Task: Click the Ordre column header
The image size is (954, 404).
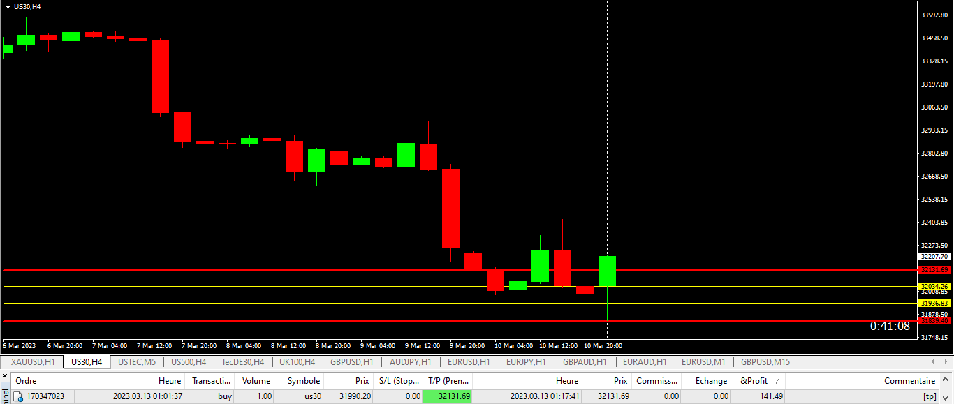Action: tap(26, 381)
